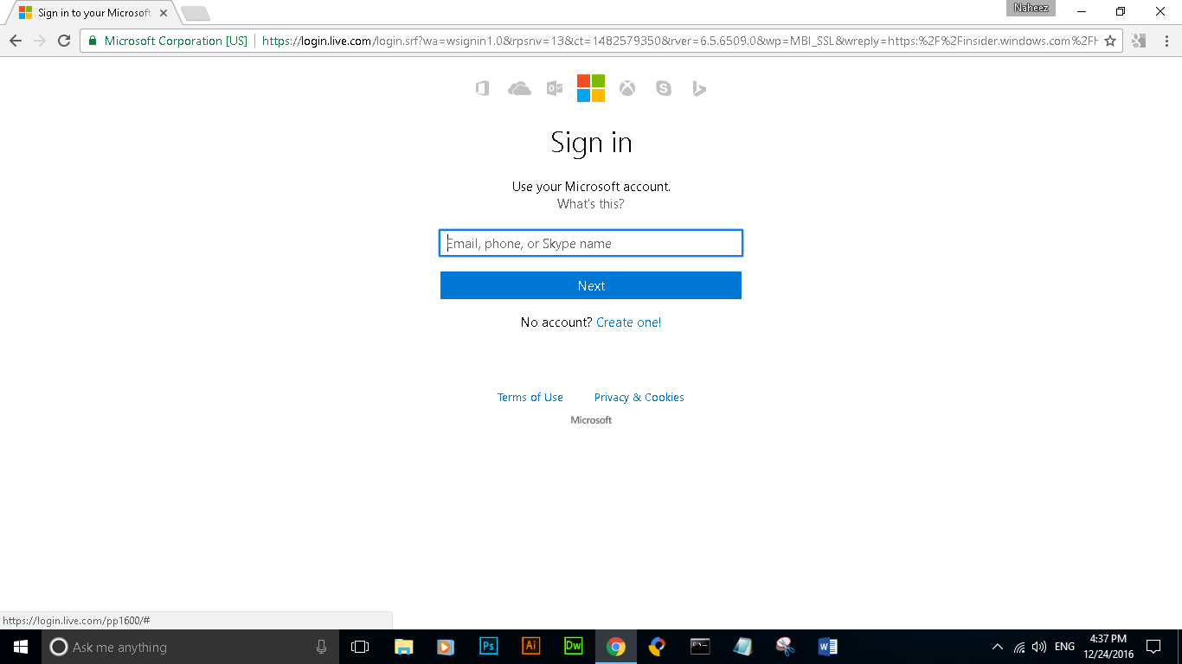Go forward using browser forward arrow
The width and height of the screenshot is (1182, 664).
coord(40,41)
